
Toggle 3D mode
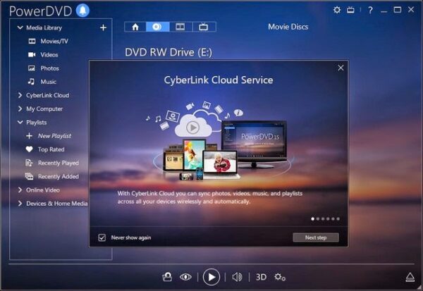coord(261,277)
